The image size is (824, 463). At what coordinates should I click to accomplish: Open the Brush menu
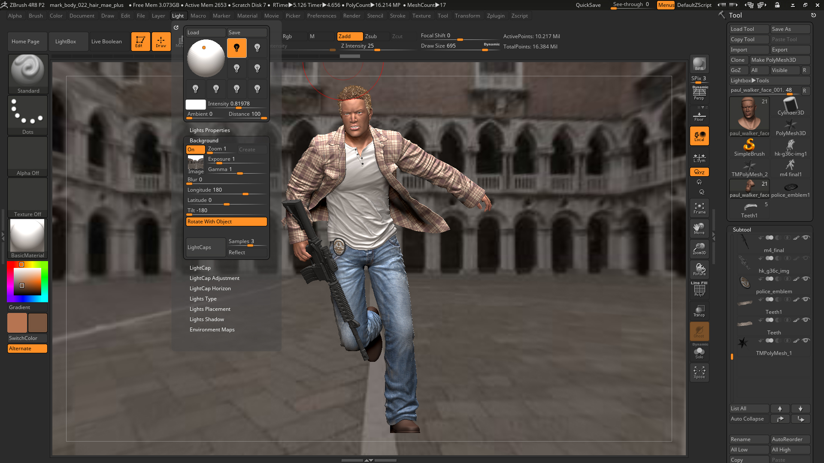click(36, 16)
